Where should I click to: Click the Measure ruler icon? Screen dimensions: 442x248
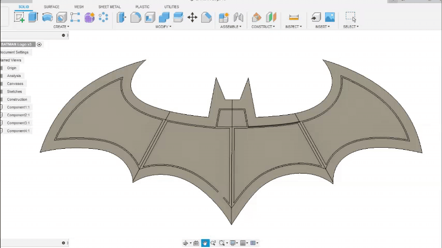(x=294, y=18)
